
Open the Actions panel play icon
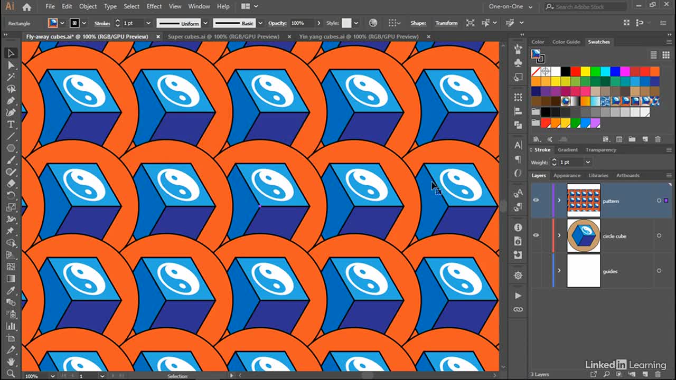(518, 296)
